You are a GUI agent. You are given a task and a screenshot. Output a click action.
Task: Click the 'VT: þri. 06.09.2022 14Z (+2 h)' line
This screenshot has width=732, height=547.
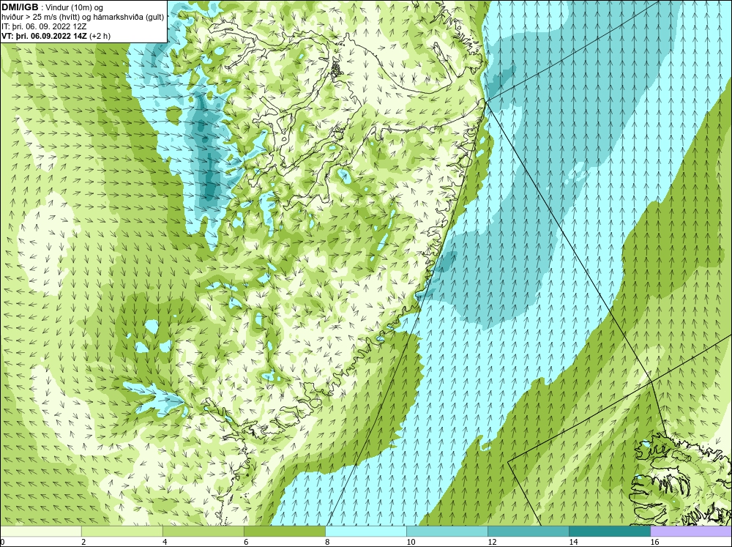pyautogui.click(x=56, y=35)
